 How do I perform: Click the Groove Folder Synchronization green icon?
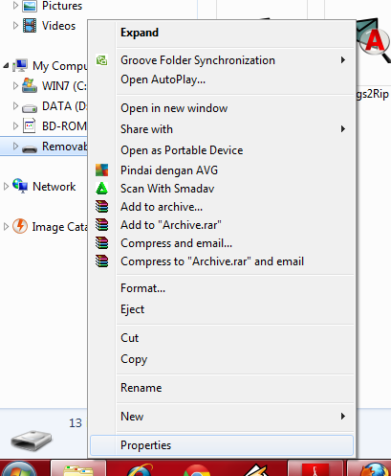(101, 60)
